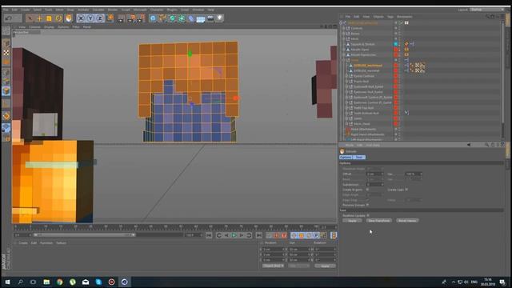Viewport: 512px width, 288px height.
Task: Open the Windows Start menu
Action: point(7,282)
